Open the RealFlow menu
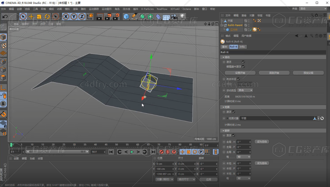The height and width of the screenshot is (187, 330). click(162, 9)
